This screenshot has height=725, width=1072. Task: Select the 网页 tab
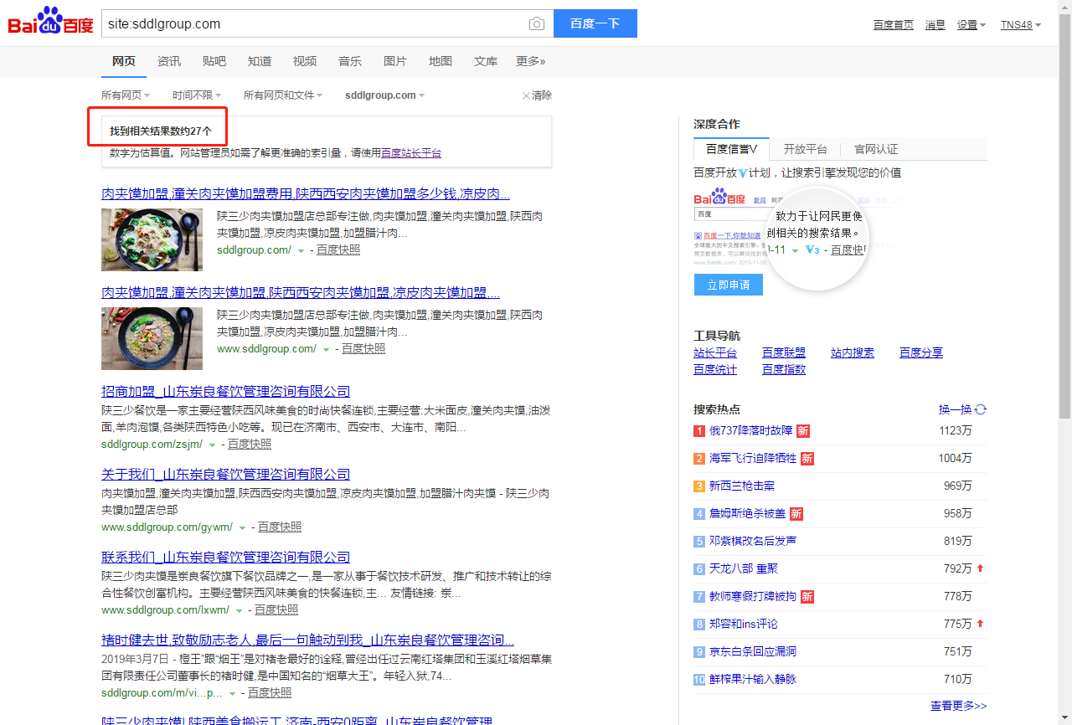pyautogui.click(x=124, y=61)
